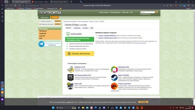The height and width of the screenshot is (110, 195).
Task: Click the purple Alice icon in sidebar
Action: (2, 99)
